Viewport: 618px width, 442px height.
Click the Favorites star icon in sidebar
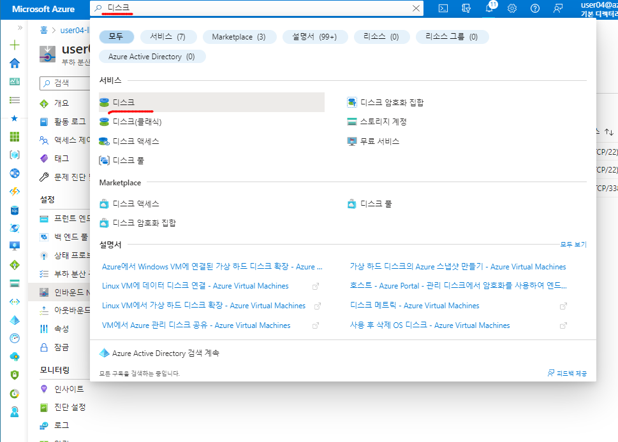[x=15, y=118]
